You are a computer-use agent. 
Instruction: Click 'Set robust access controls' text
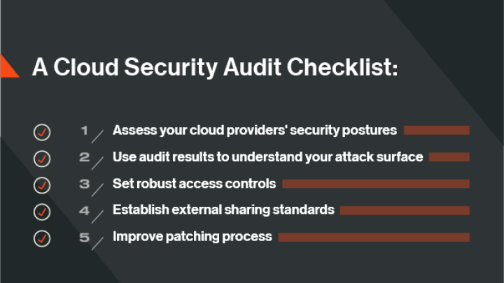coord(195,184)
